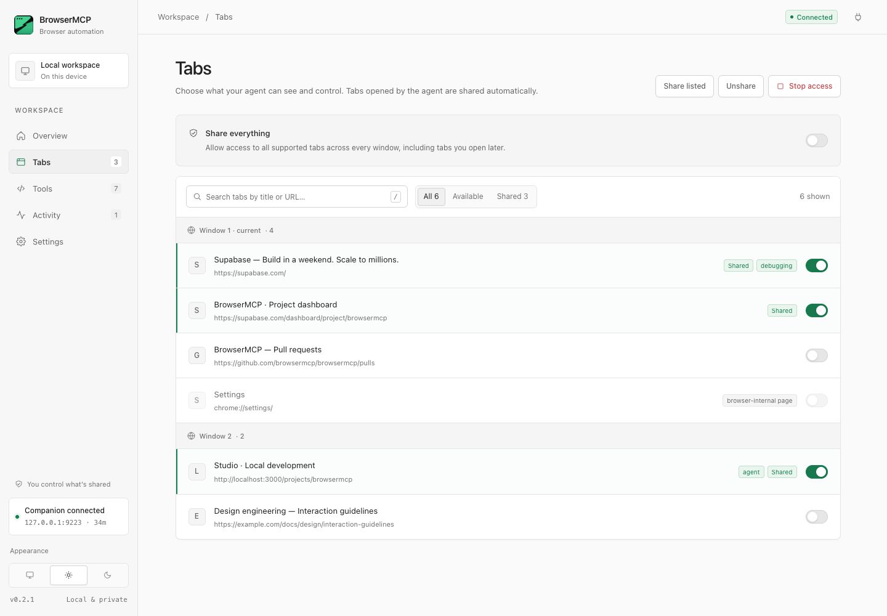
Task: Open Overview in the sidebar
Action: (68, 136)
